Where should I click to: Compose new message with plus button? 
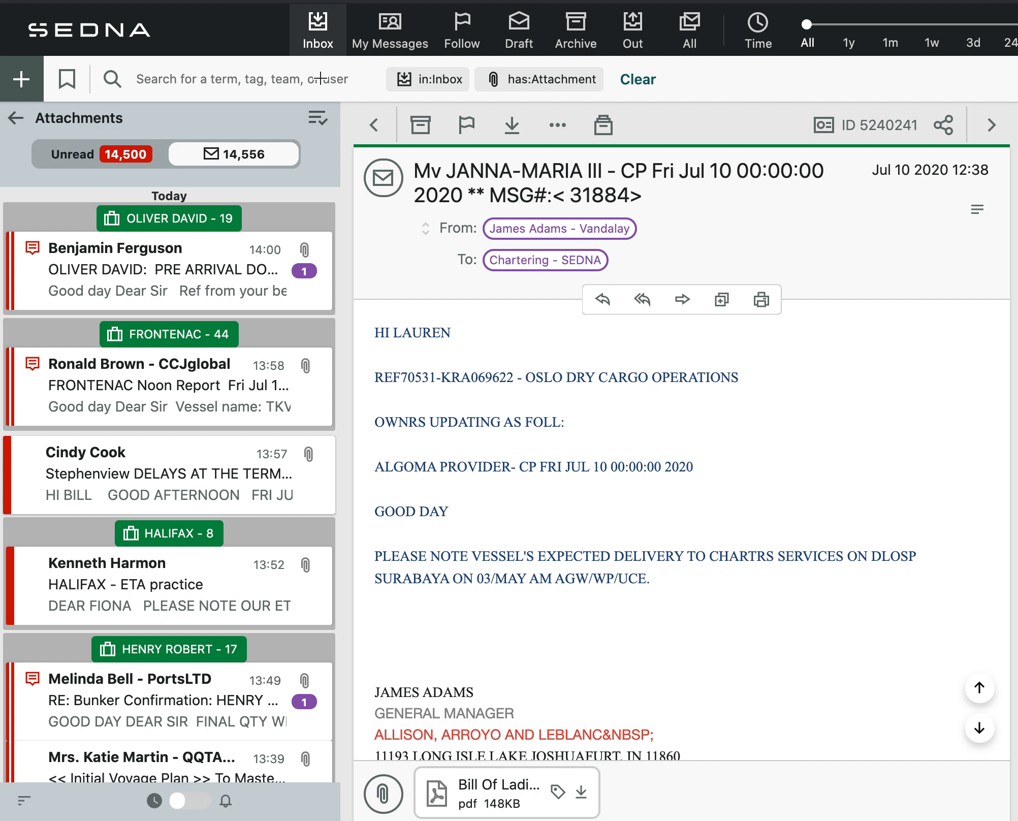(21, 79)
